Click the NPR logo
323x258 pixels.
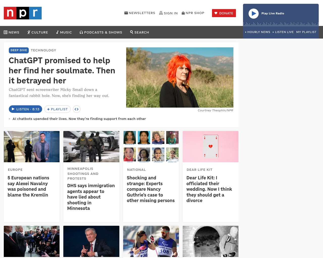tap(23, 13)
